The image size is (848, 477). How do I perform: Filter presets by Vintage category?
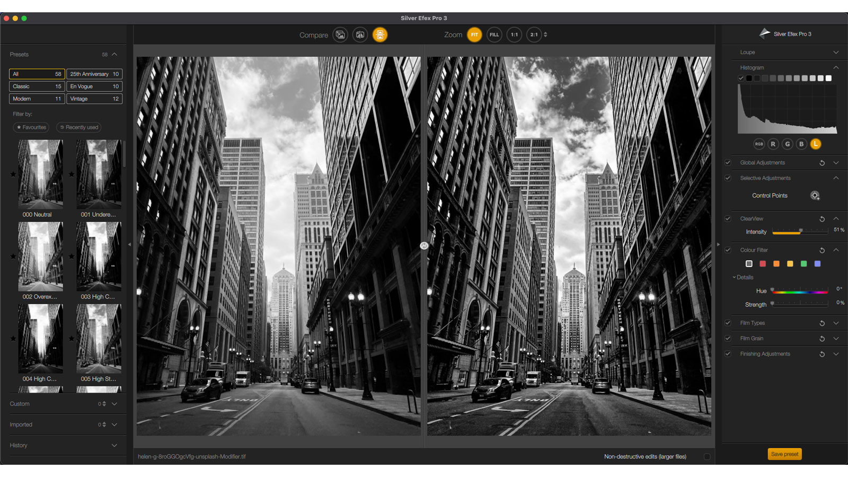point(94,99)
